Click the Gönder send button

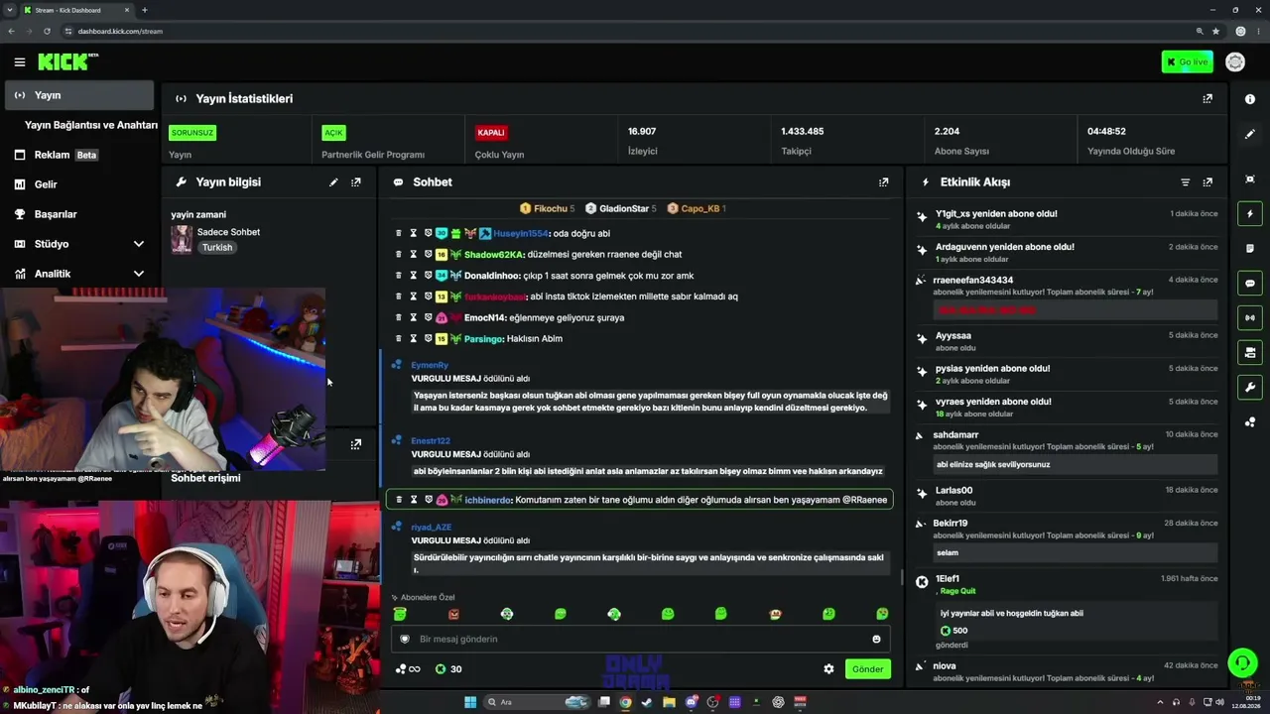pyautogui.click(x=867, y=669)
